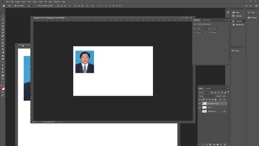Switch to the Channels tab

point(208,88)
